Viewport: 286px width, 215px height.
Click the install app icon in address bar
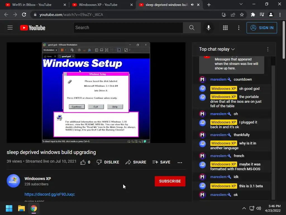[224, 15]
